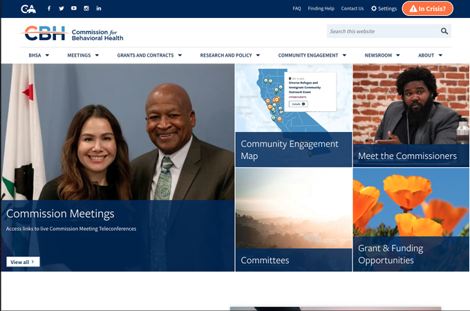Image resolution: width=470 pixels, height=311 pixels.
Task: Click the In Crisis? button
Action: pyautogui.click(x=427, y=8)
